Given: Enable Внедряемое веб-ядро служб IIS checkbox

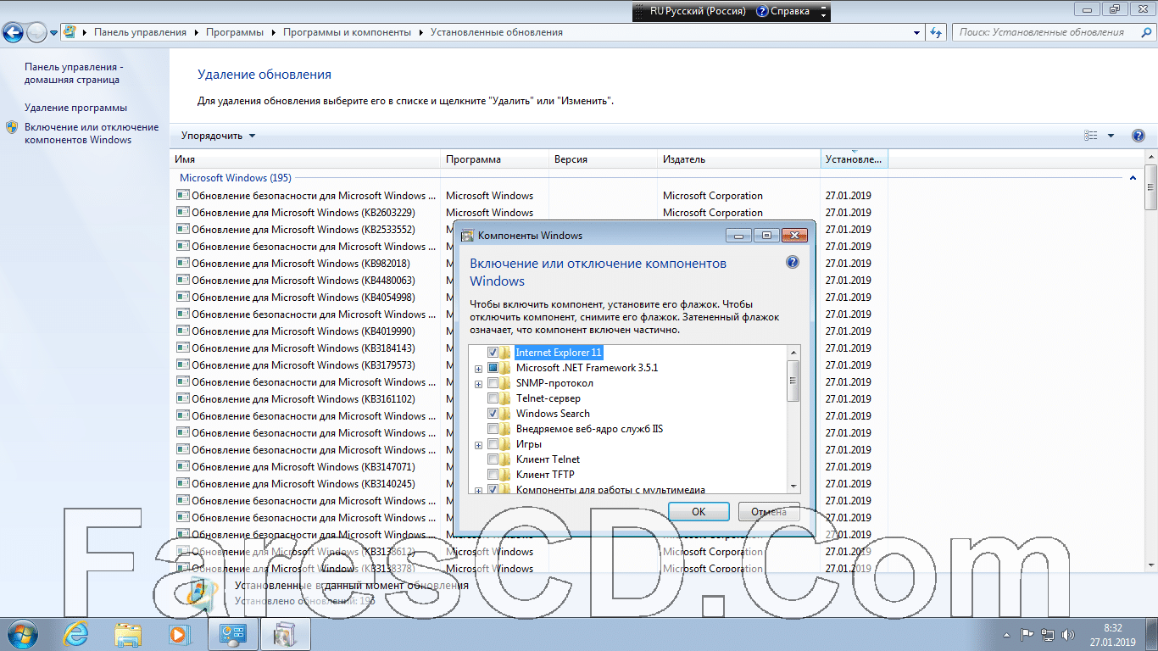Looking at the screenshot, I should (x=493, y=429).
